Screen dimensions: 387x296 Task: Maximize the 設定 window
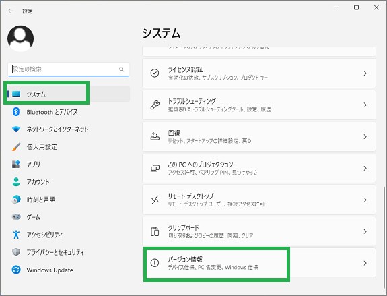coord(356,7)
